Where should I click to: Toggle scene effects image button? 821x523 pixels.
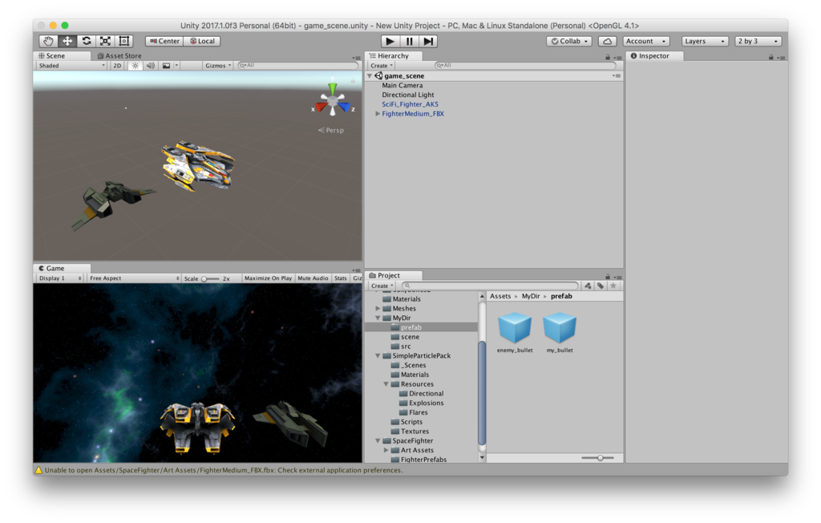click(x=166, y=66)
